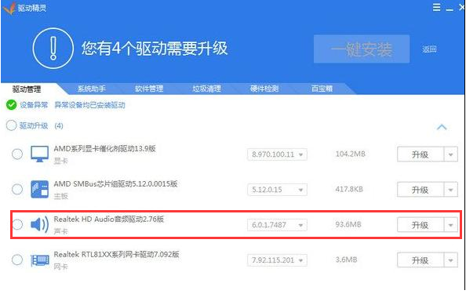Switch to the 垃圾清理 tab
466x294 pixels.
click(206, 89)
